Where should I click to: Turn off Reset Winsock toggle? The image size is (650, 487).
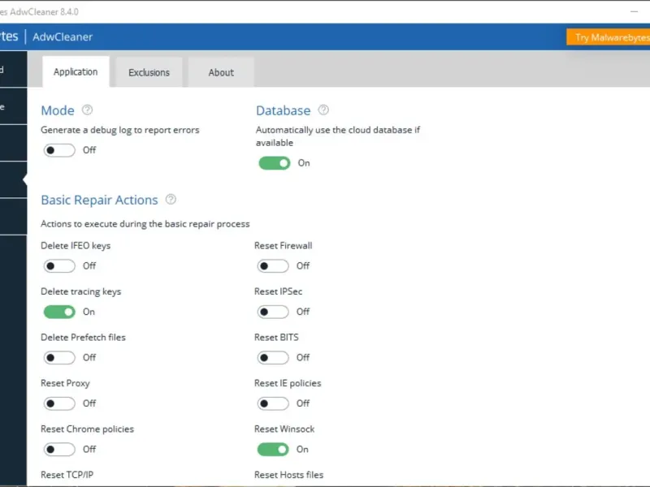273,450
